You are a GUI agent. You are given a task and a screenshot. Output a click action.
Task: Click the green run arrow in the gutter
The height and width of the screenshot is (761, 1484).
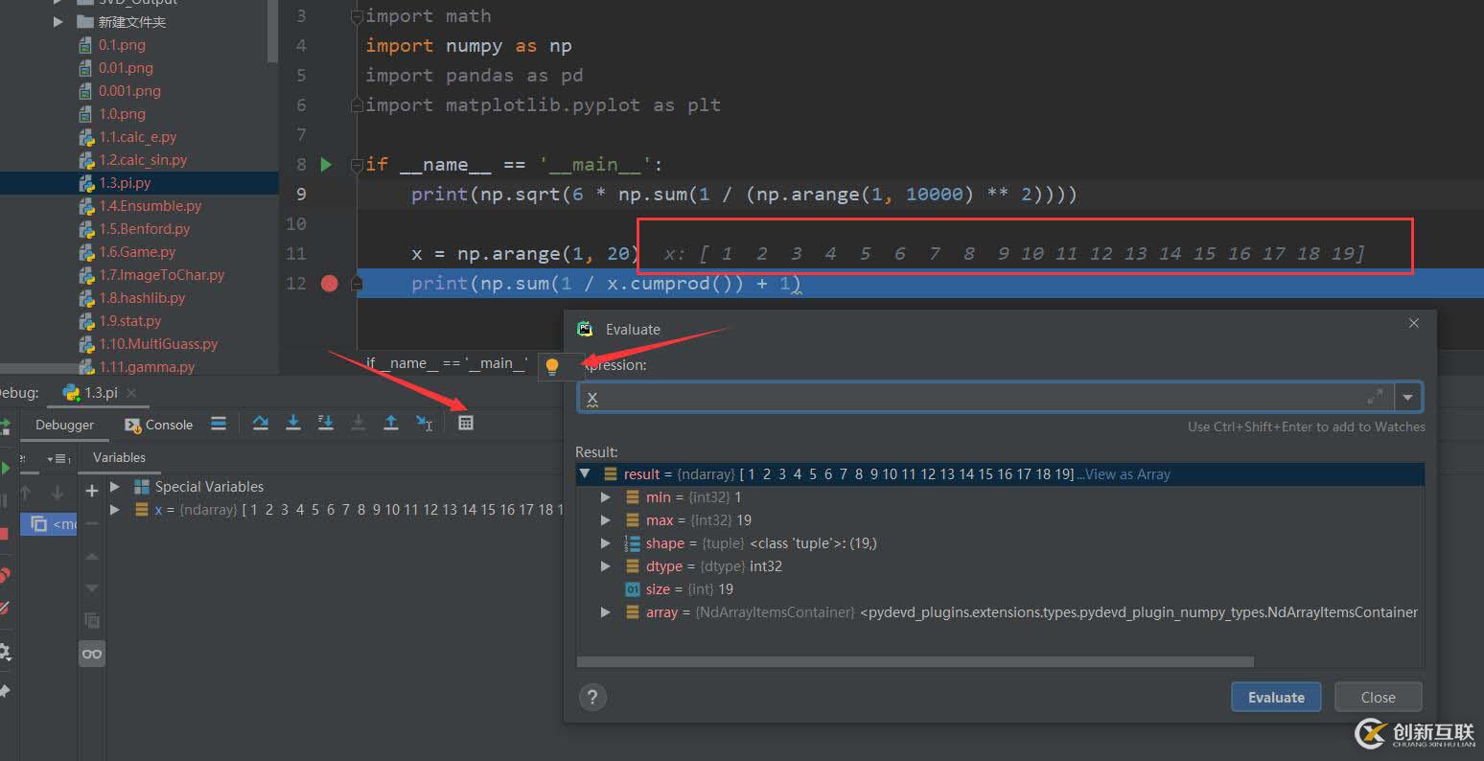coord(326,165)
